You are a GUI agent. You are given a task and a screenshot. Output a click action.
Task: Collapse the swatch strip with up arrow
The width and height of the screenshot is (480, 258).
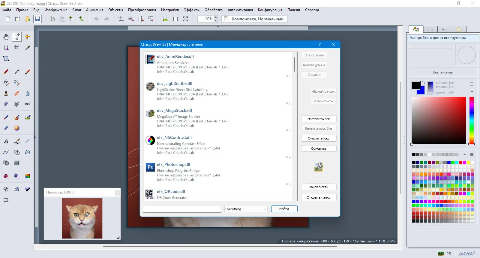click(464, 154)
